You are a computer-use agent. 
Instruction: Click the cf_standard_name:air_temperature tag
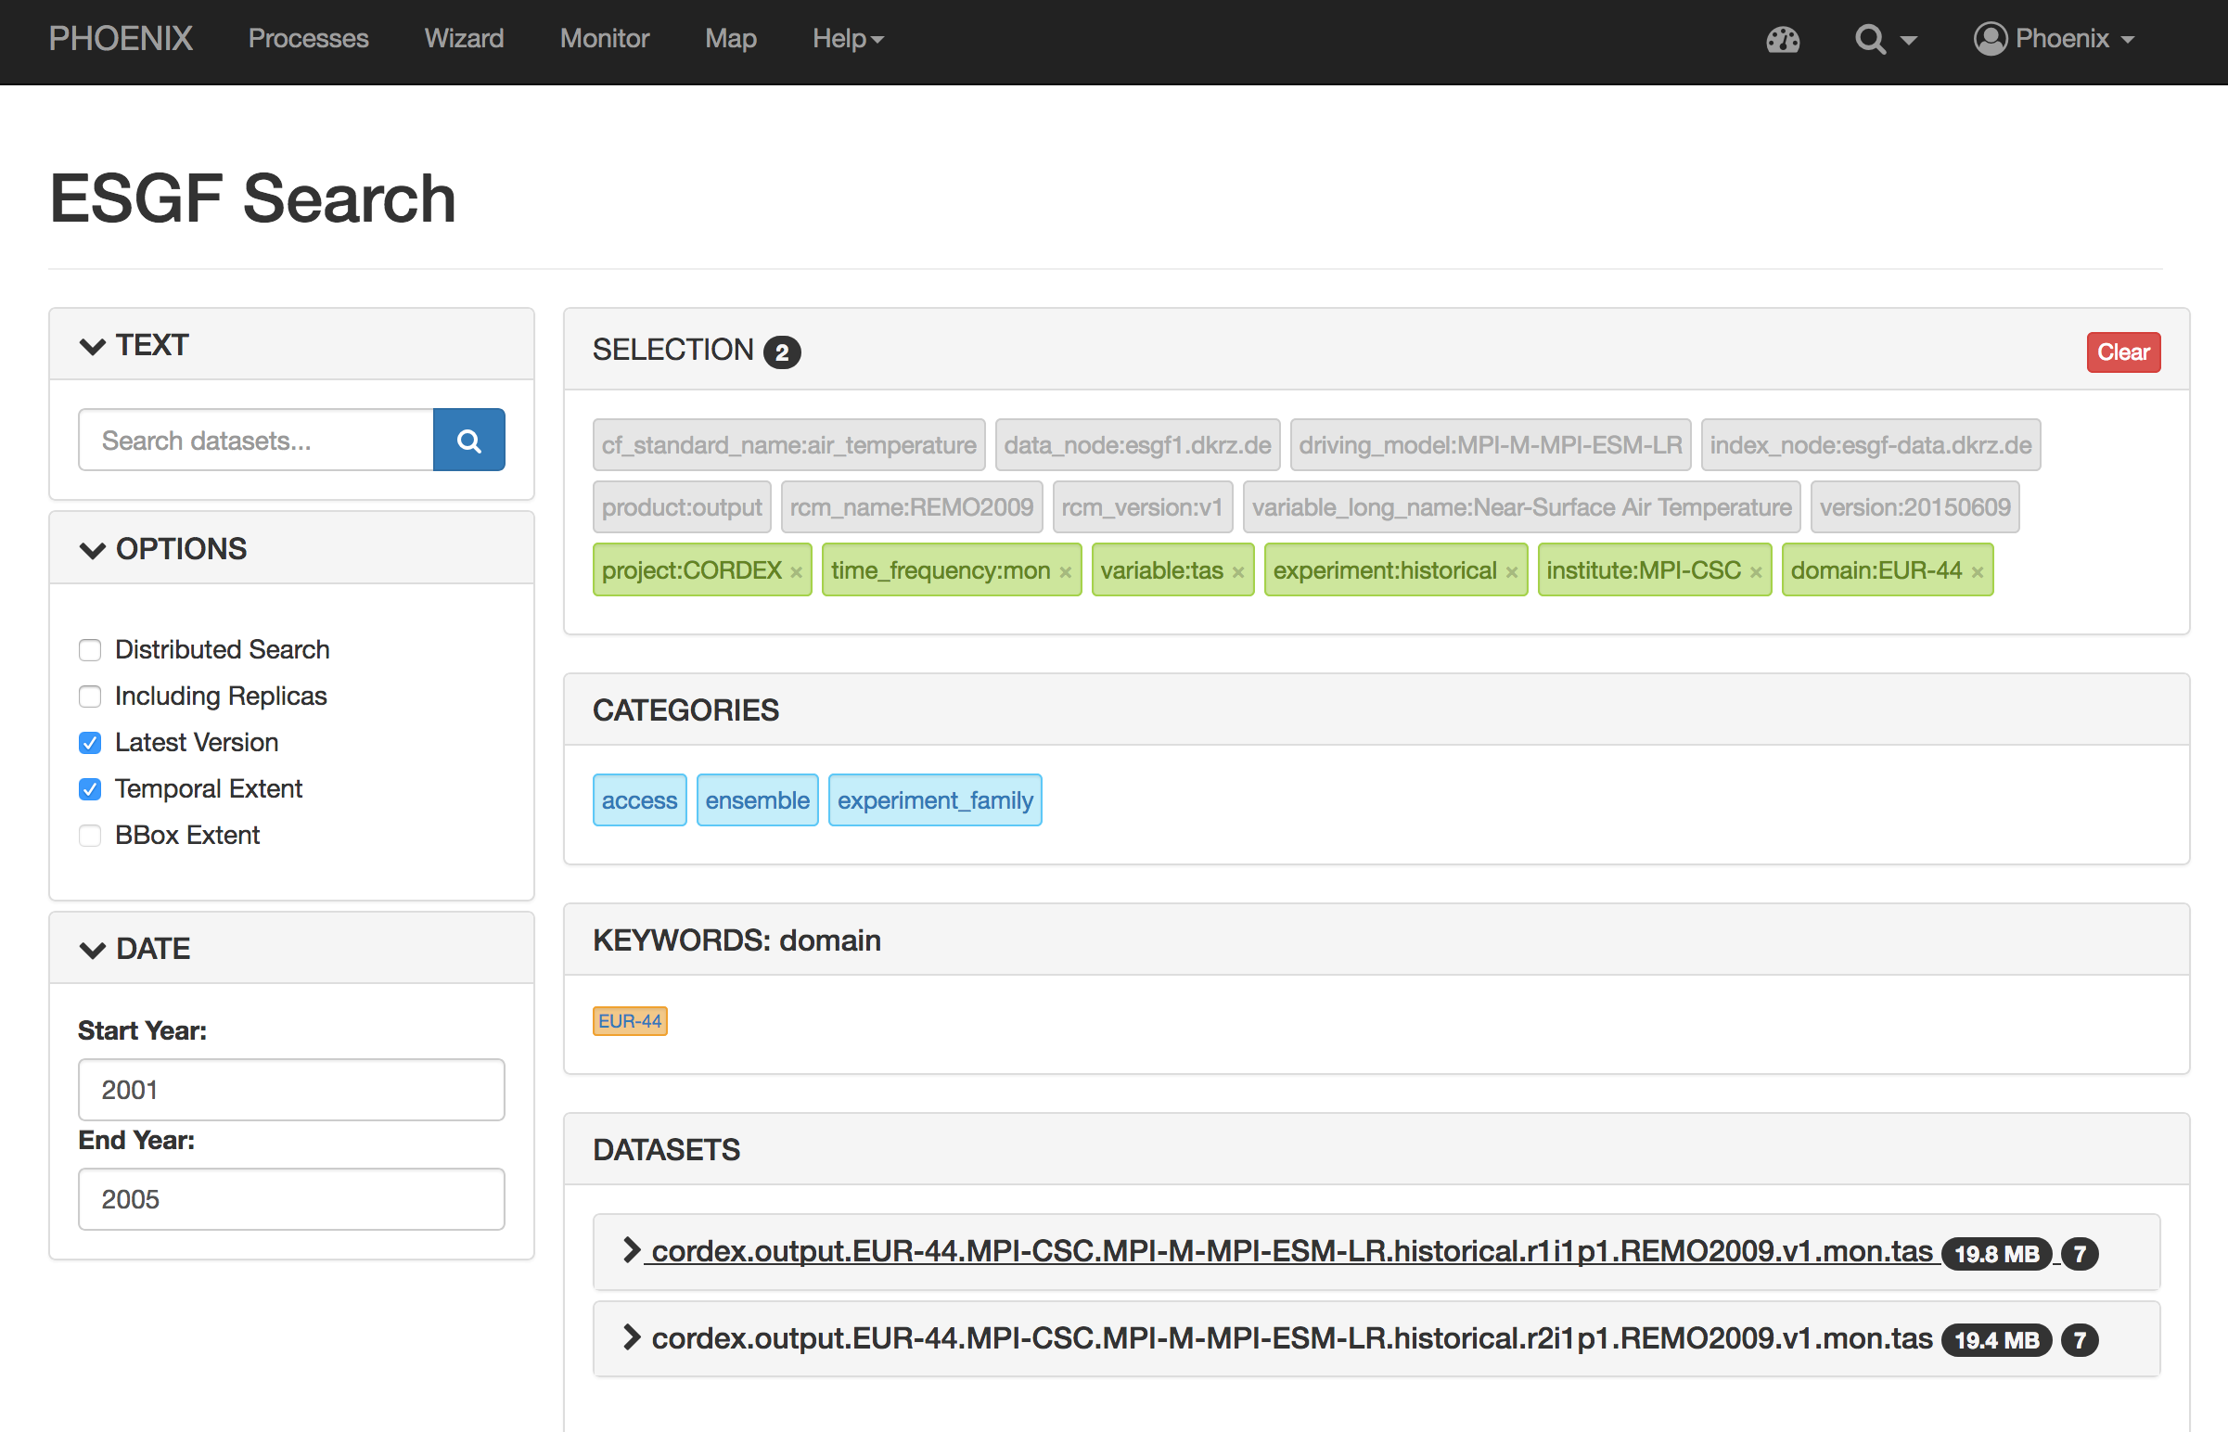point(788,445)
